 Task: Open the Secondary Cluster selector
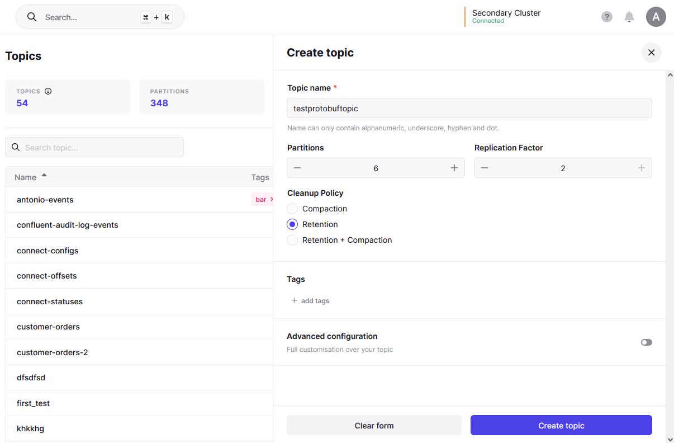click(506, 17)
